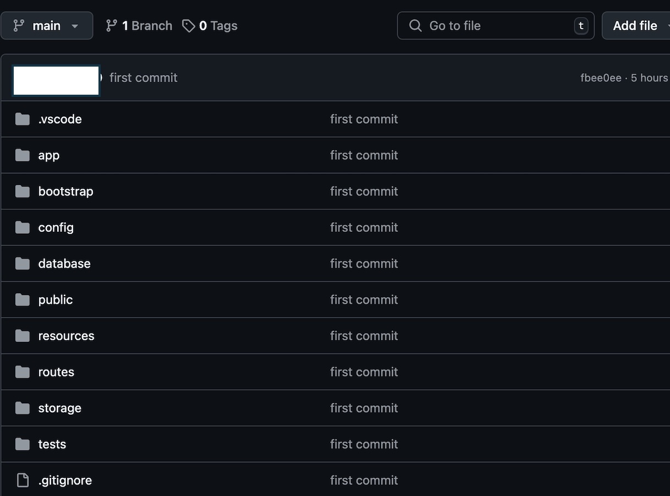The image size is (670, 496).
Task: Open the routes directory
Action: 56,372
